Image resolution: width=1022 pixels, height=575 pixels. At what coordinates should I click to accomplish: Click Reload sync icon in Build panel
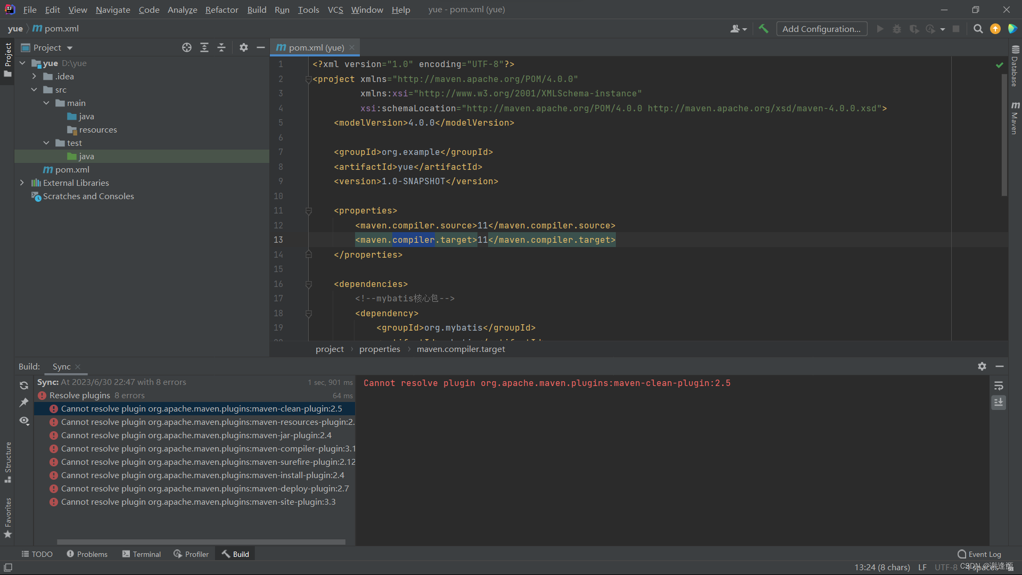(x=24, y=385)
